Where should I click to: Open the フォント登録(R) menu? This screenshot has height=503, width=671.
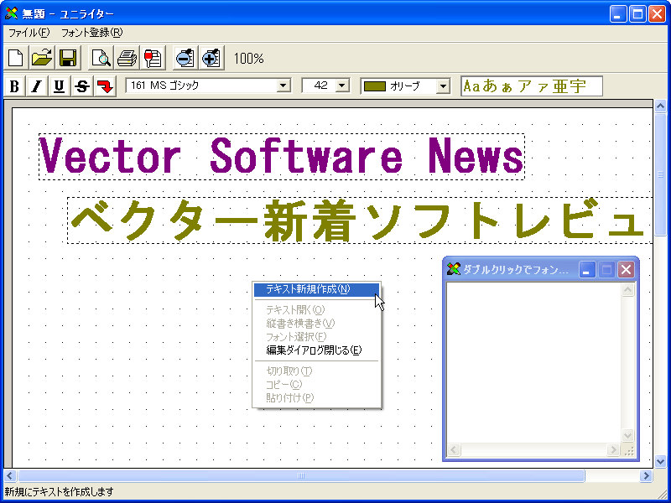pos(92,33)
